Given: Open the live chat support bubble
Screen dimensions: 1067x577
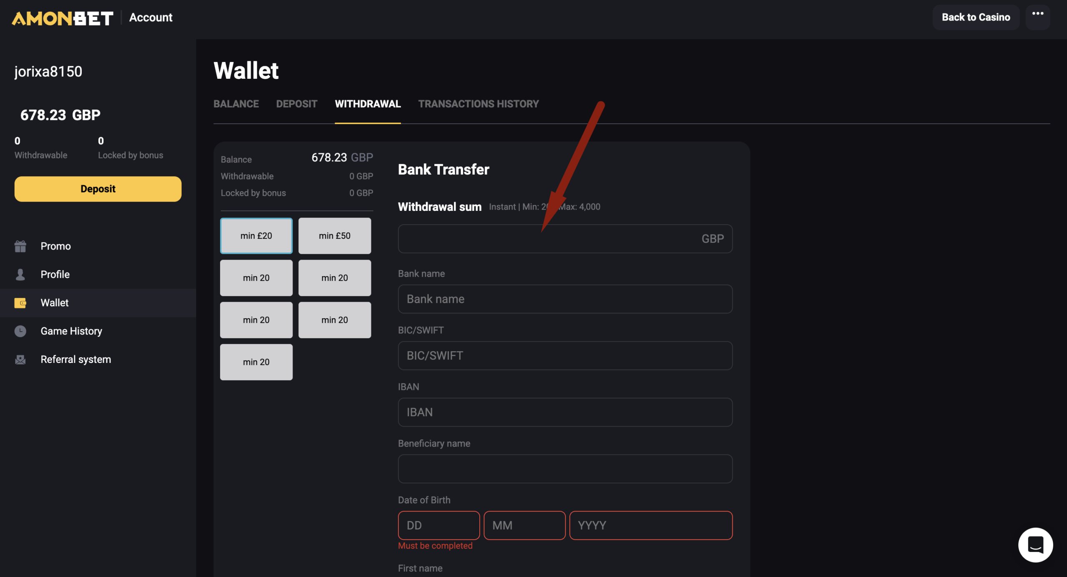Looking at the screenshot, I should 1035,545.
